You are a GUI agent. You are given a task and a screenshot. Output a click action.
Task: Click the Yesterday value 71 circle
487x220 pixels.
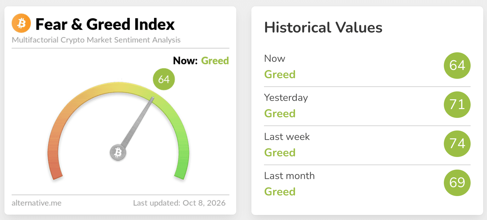(x=457, y=105)
